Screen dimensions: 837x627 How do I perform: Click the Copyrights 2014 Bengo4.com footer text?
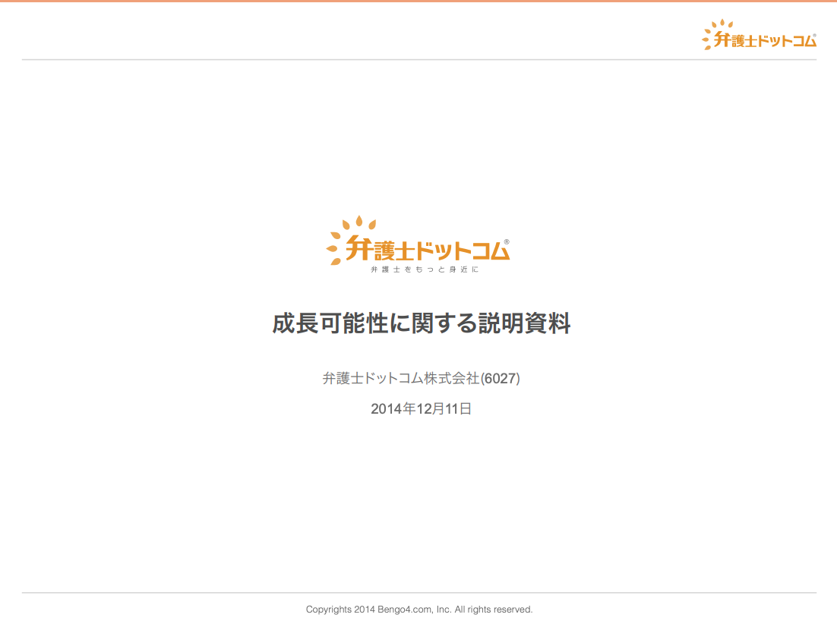point(419,610)
